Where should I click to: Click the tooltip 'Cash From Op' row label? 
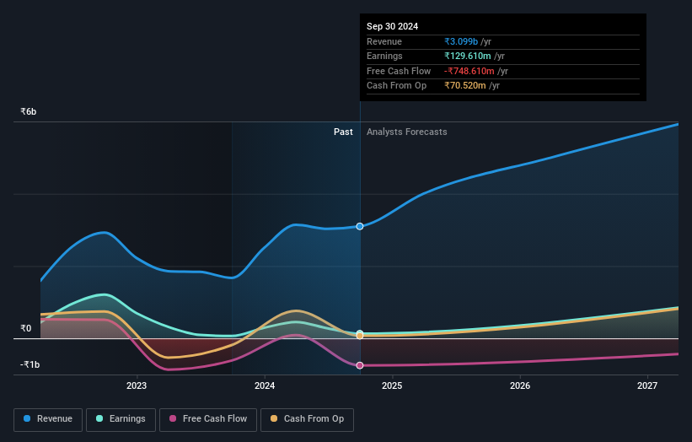tap(396, 86)
